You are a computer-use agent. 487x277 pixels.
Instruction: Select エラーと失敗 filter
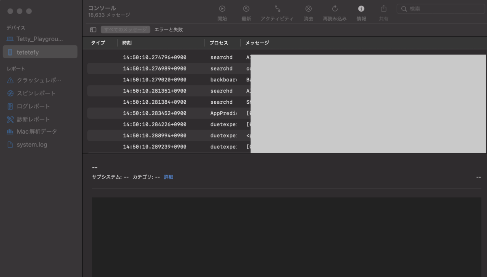(x=168, y=30)
